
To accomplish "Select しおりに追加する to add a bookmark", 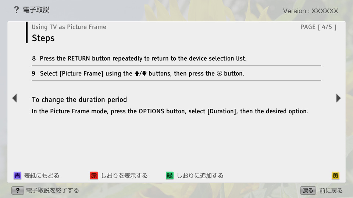I will click(200, 176).
